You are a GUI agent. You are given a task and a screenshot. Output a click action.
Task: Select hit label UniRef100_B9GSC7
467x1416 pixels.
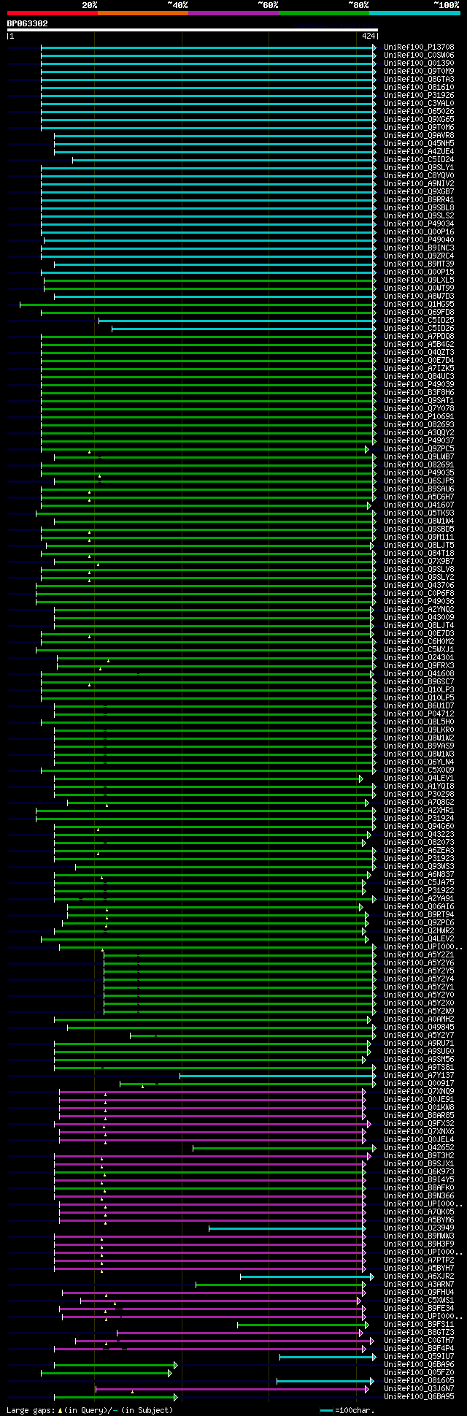point(419,682)
